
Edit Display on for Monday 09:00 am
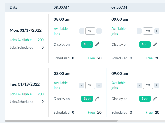point(155,45)
